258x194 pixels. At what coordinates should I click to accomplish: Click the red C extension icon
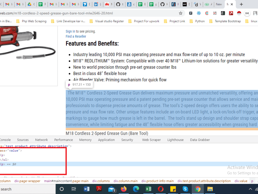pyautogui.click(x=207, y=13)
